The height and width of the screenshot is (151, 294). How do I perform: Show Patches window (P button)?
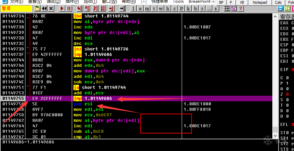pyautogui.click(x=181, y=9)
